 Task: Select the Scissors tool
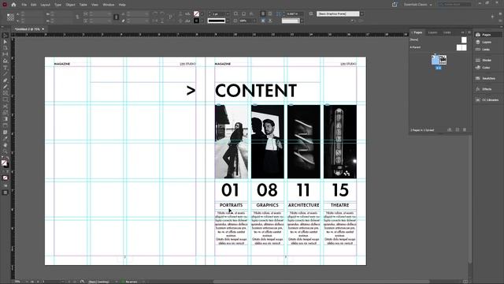(6, 106)
